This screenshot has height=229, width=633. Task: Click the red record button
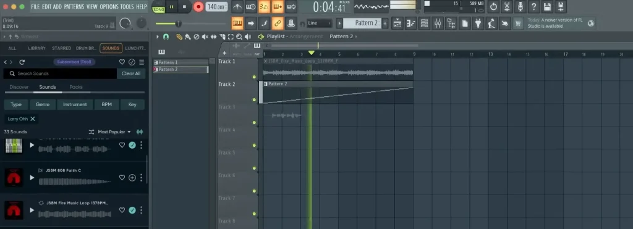tap(198, 6)
